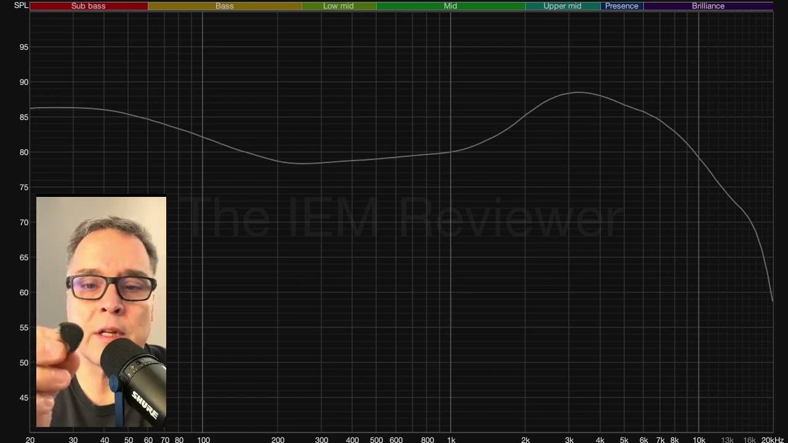Click the 70 dB axis value
The height and width of the screenshot is (443, 788).
tap(24, 222)
